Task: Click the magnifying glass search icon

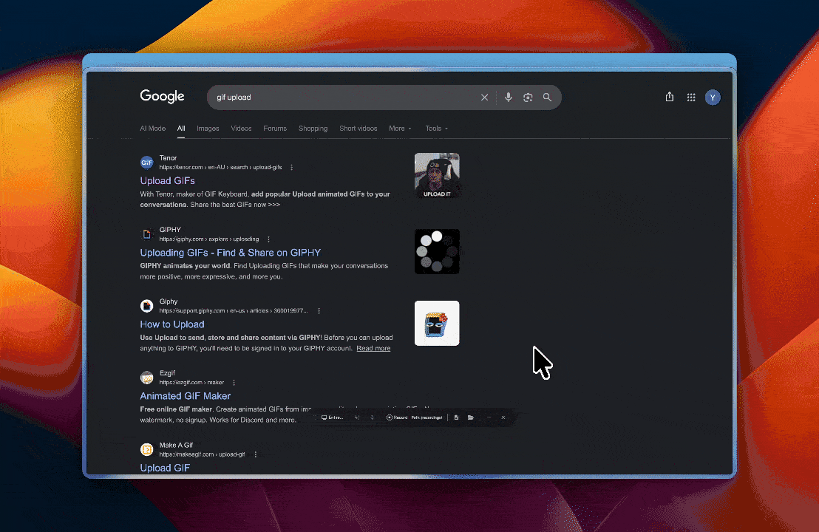Action: click(547, 97)
